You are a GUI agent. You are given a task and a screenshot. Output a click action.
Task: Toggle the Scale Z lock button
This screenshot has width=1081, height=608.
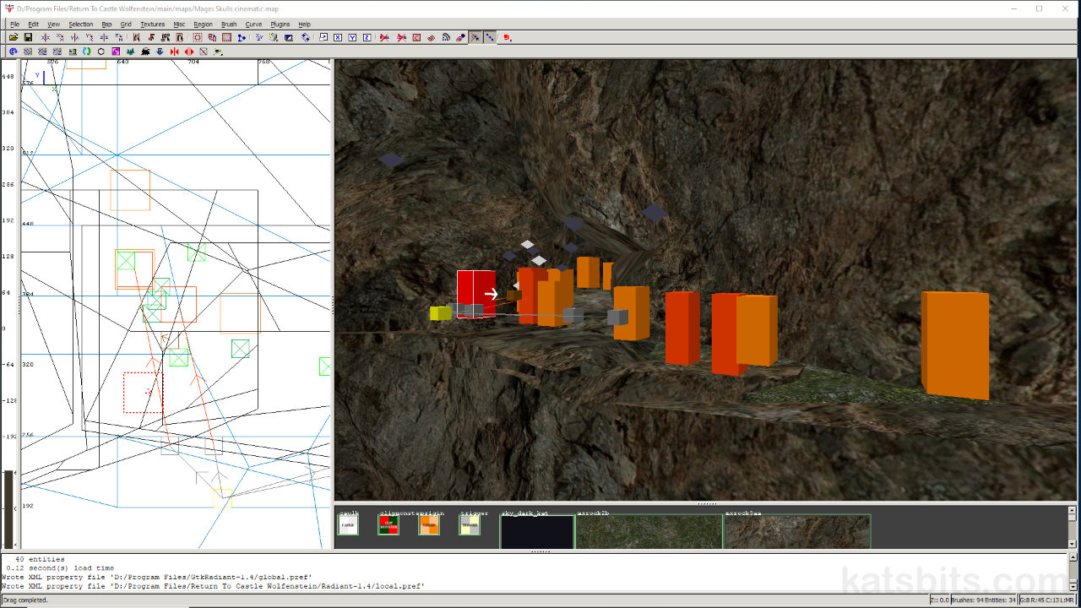(367, 37)
